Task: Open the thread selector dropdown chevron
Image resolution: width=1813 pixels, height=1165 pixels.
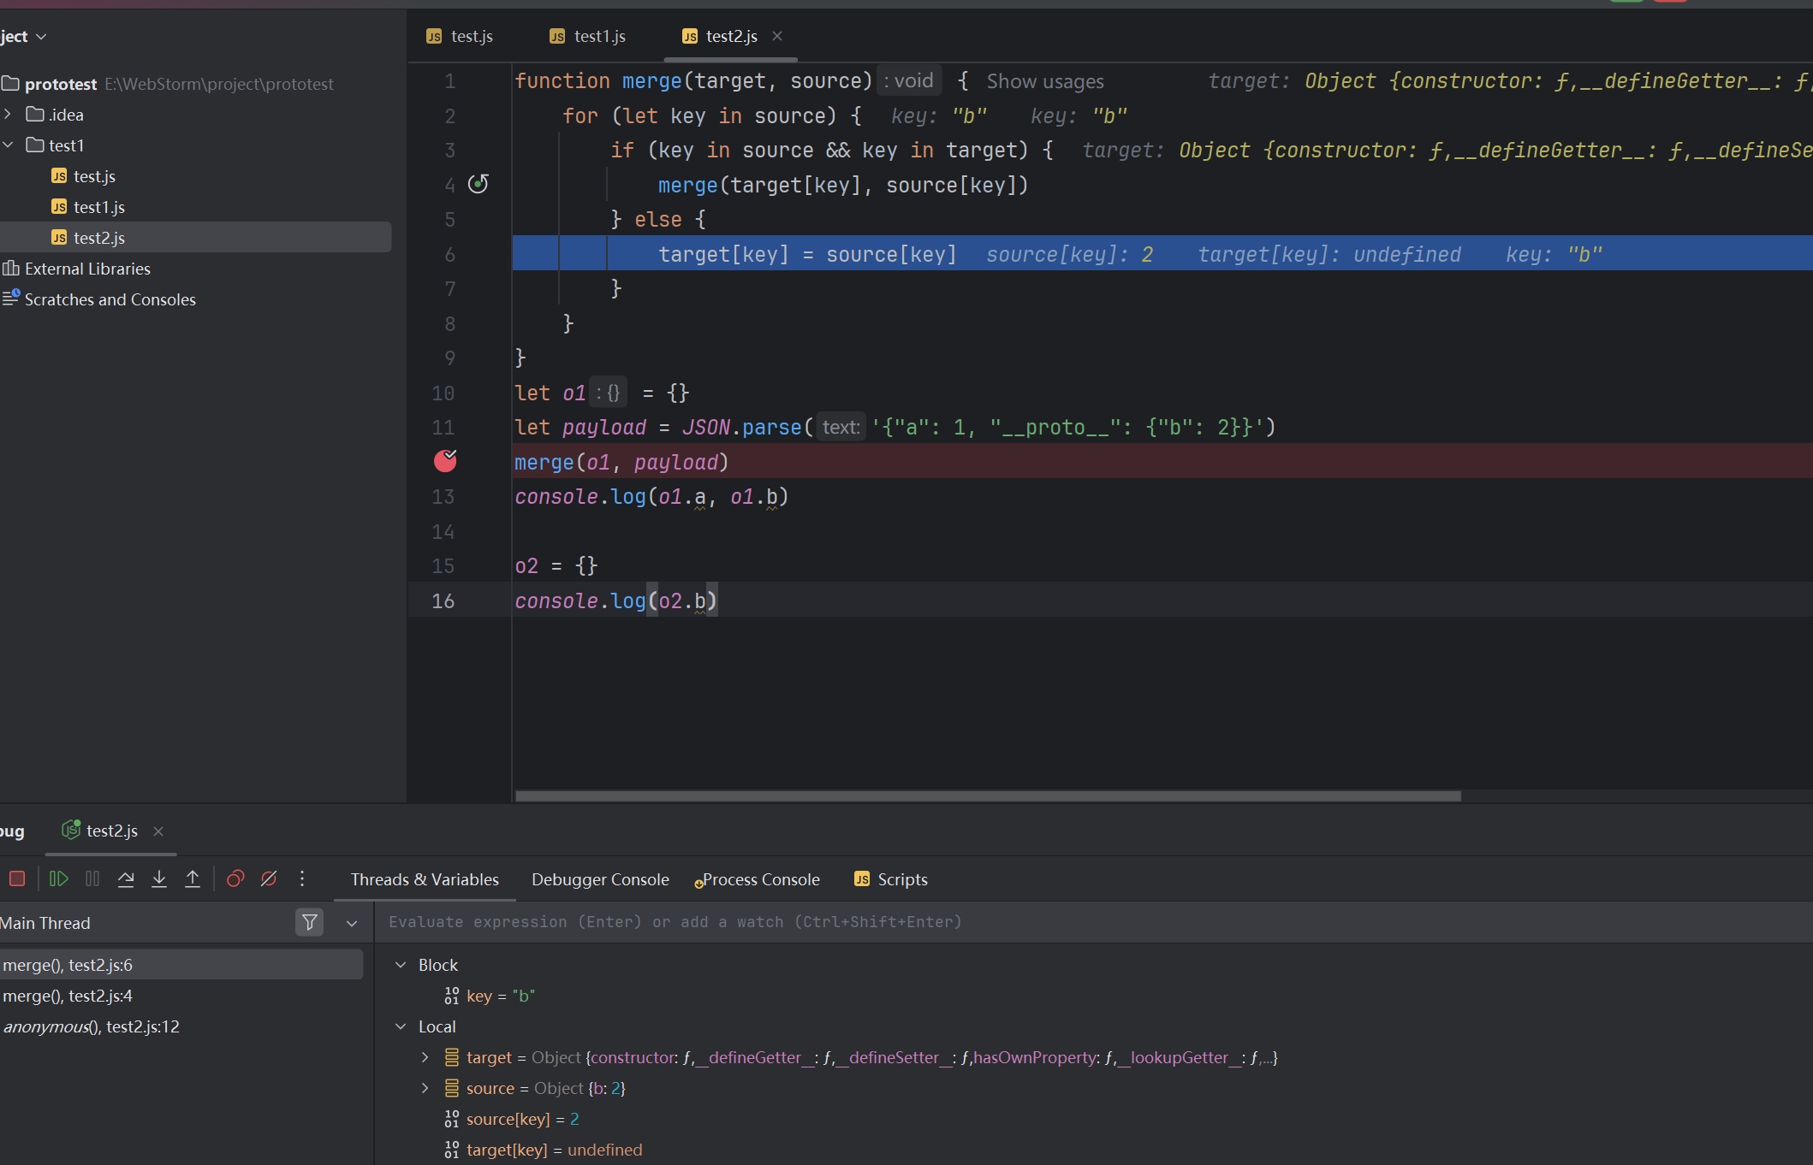Action: pyautogui.click(x=352, y=923)
